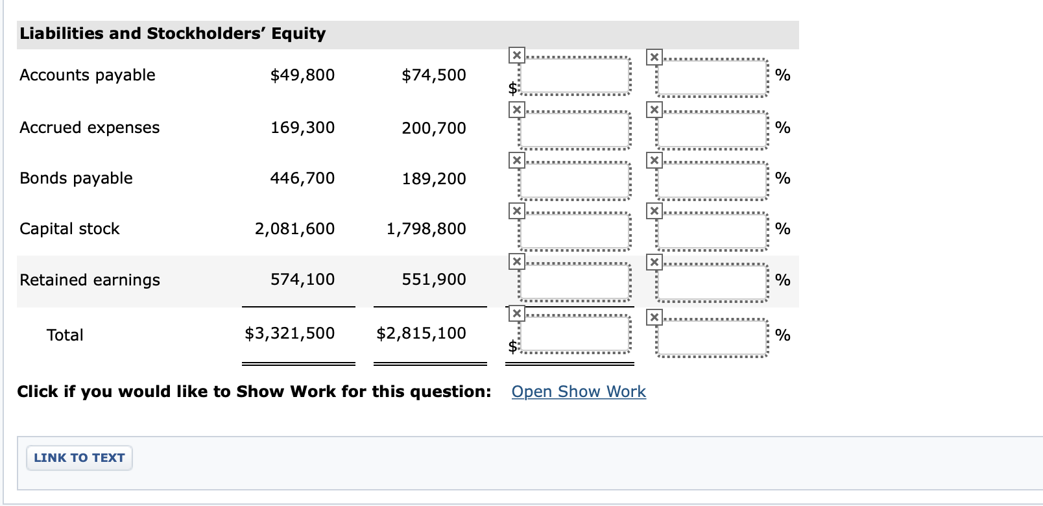Click inside the Capital stock percent entry box
The width and height of the screenshot is (1043, 506).
(x=712, y=230)
